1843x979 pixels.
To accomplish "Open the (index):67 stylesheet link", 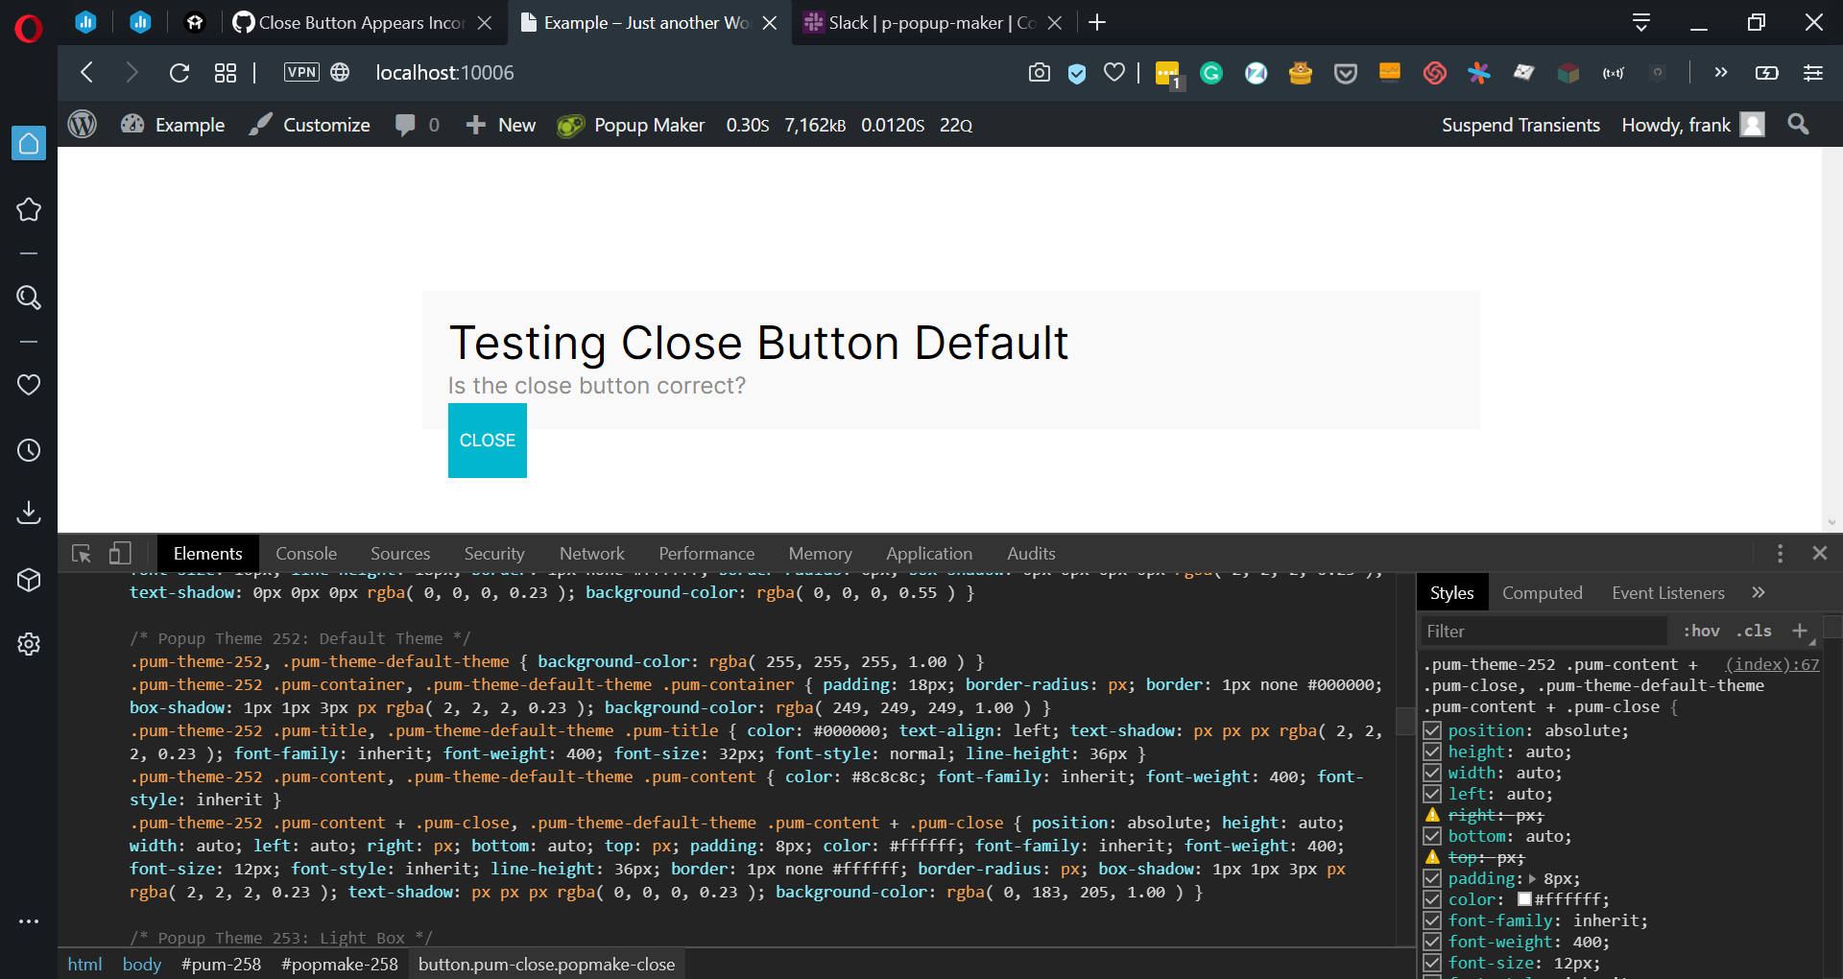I will [x=1769, y=664].
